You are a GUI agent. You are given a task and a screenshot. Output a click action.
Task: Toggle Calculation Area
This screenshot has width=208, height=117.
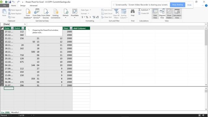click(x=177, y=14)
